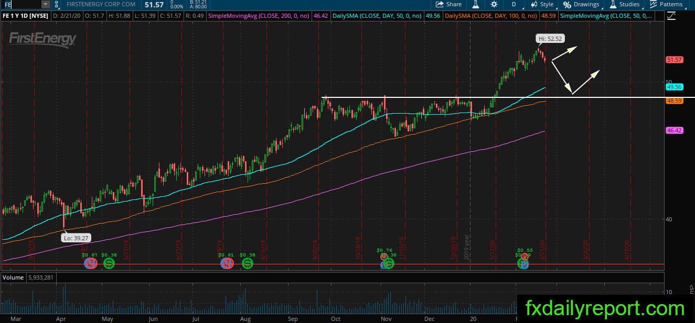Screen dimensions: 695x323
Task: Click the alert bell icon beside symbol
Action: [56, 4]
